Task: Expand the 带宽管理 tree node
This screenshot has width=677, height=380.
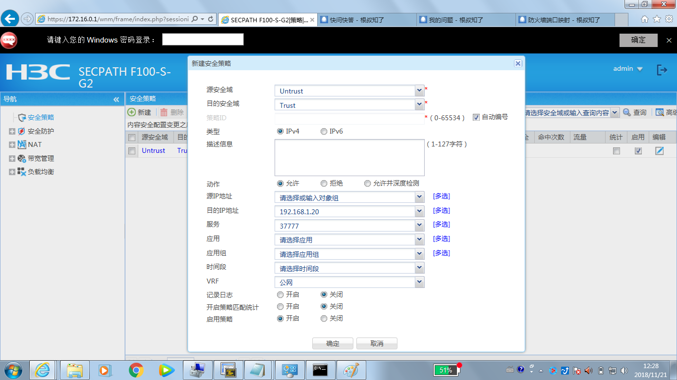Action: point(12,159)
